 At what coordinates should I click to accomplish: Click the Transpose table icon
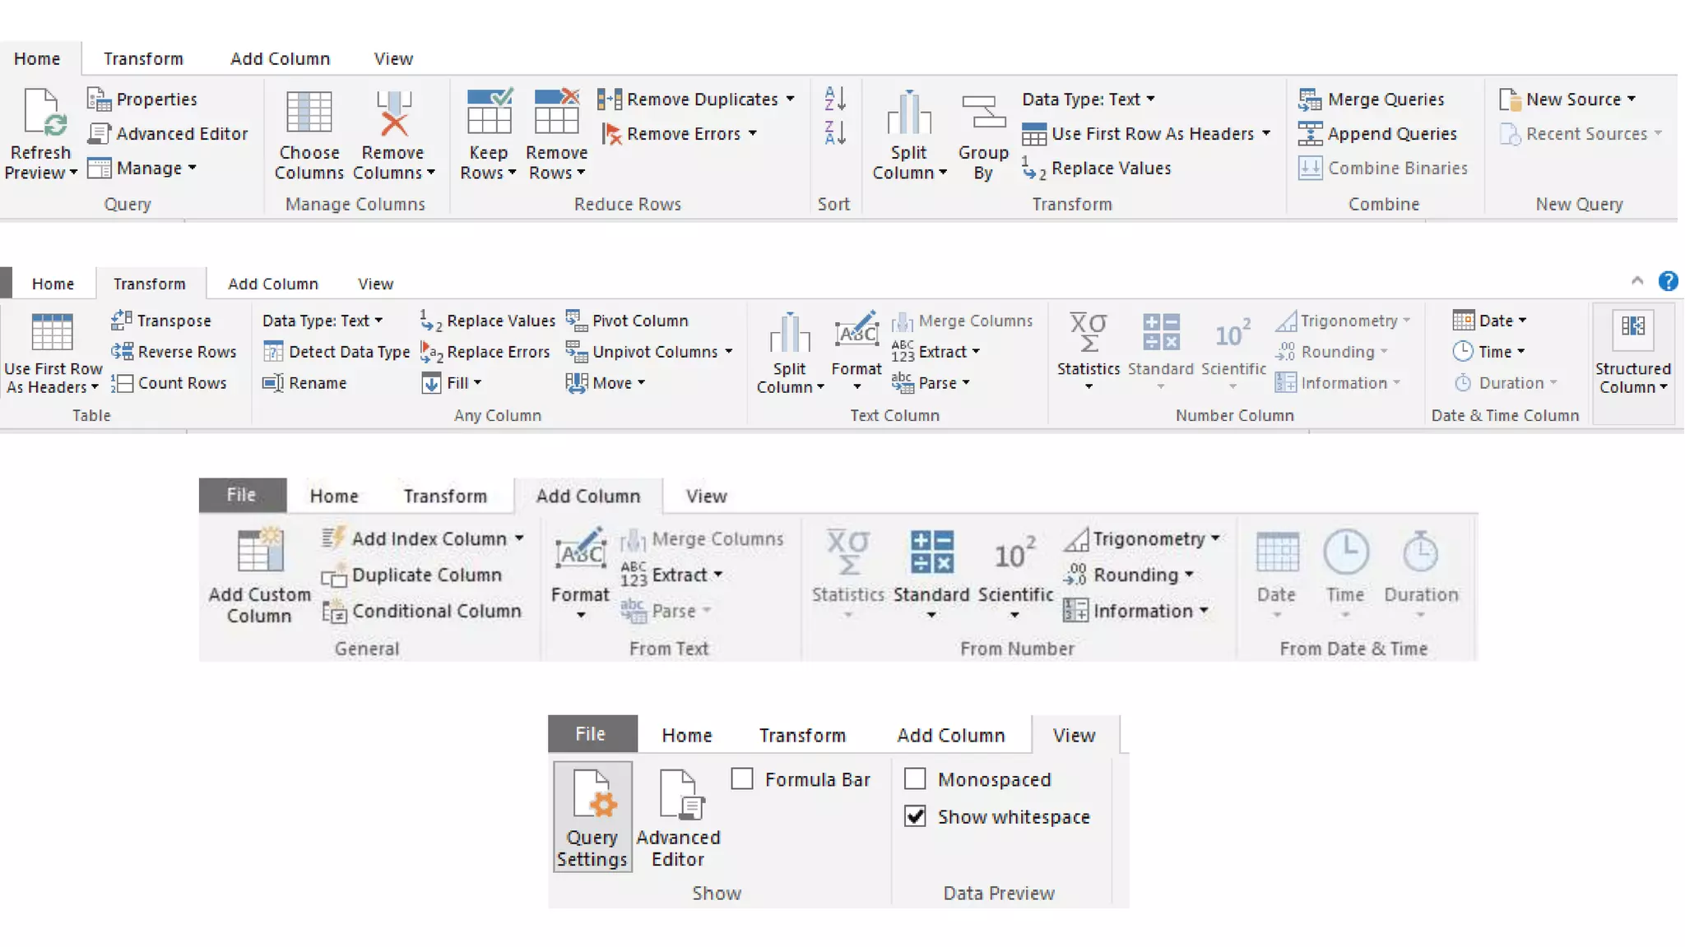[x=122, y=320]
